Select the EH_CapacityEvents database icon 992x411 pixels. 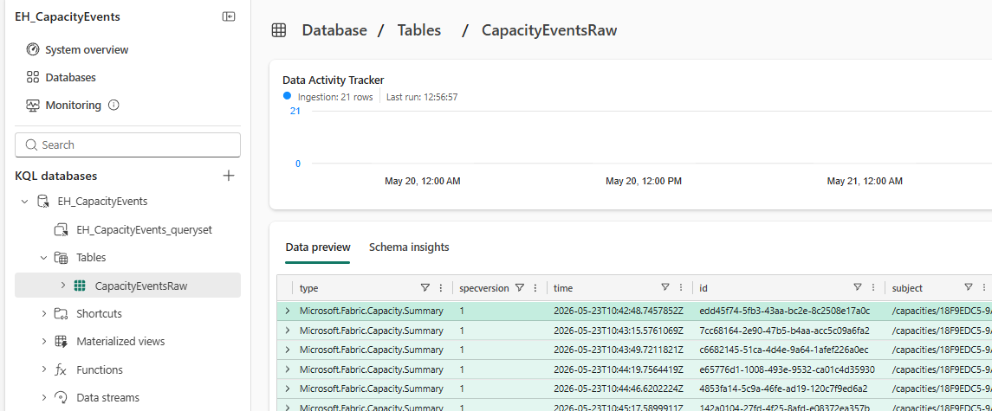click(42, 202)
